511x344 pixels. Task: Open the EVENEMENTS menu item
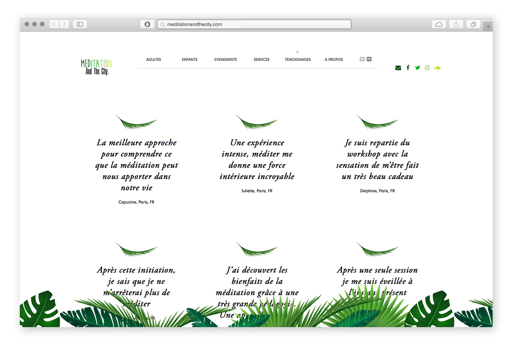[226, 60]
